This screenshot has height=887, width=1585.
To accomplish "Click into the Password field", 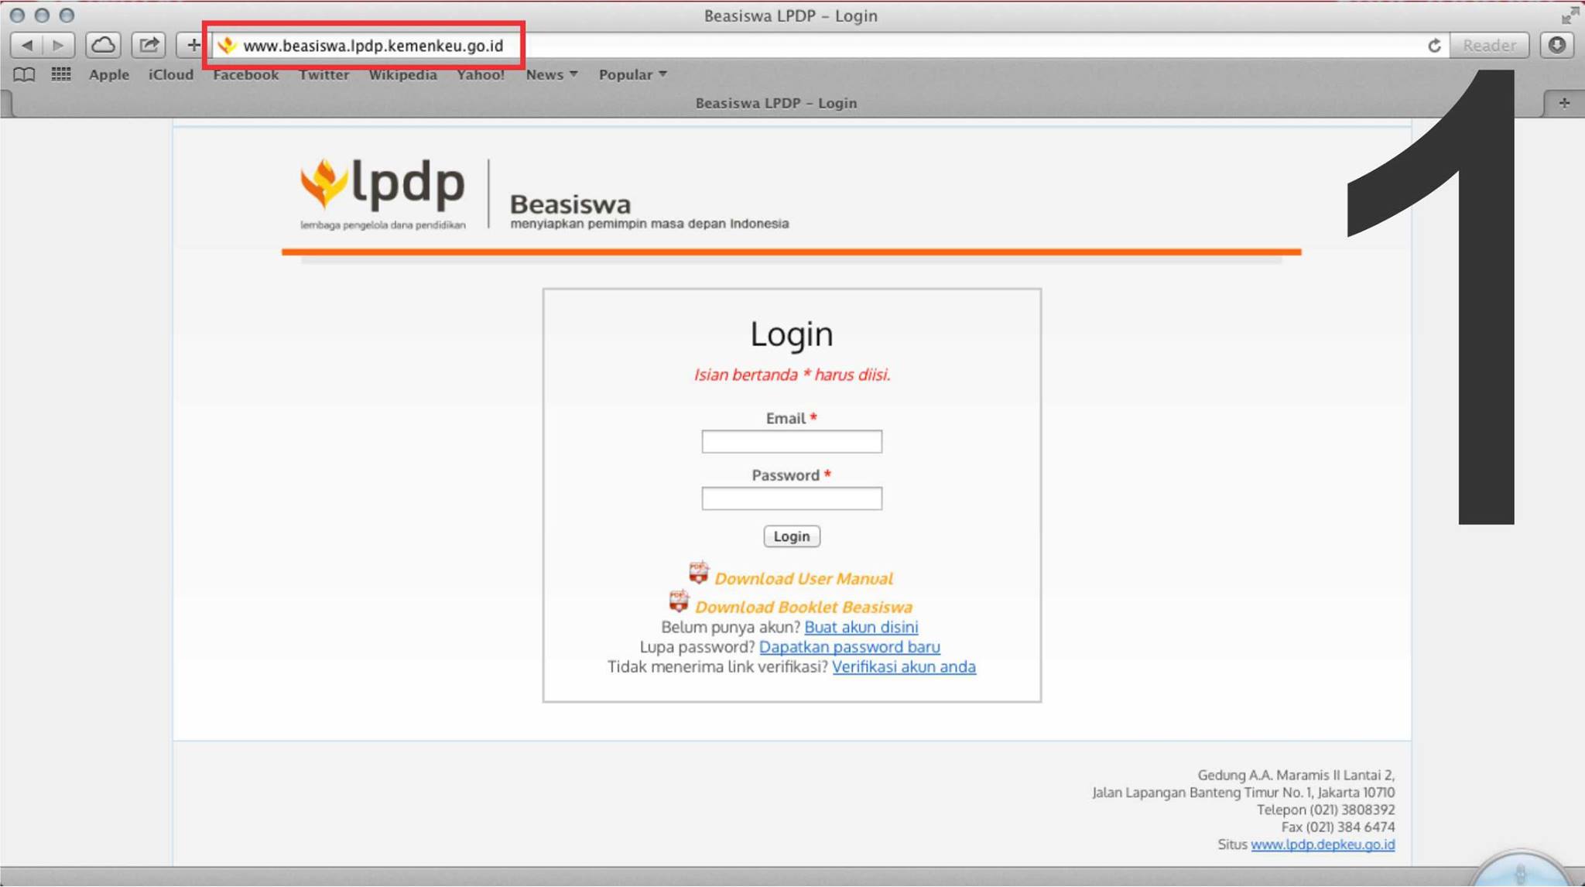I will (x=791, y=498).
